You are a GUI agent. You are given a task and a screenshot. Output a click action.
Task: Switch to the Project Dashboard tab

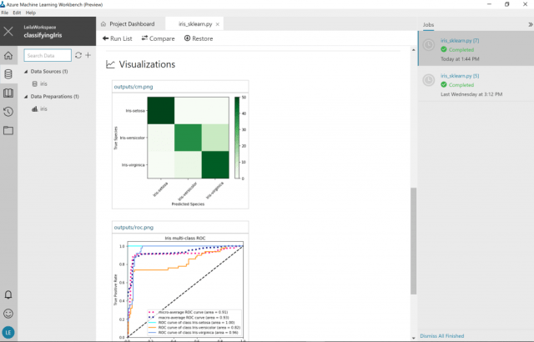coord(128,24)
